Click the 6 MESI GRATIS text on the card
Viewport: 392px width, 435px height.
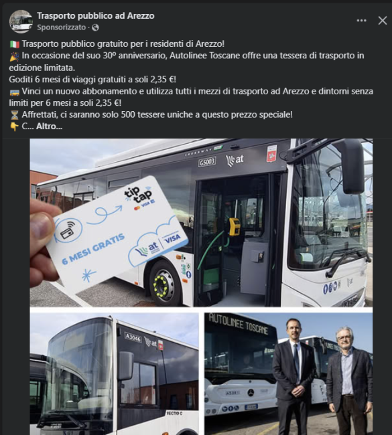(93, 249)
